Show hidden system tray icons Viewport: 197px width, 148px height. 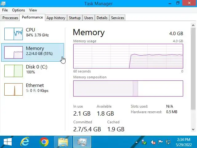click(x=136, y=142)
